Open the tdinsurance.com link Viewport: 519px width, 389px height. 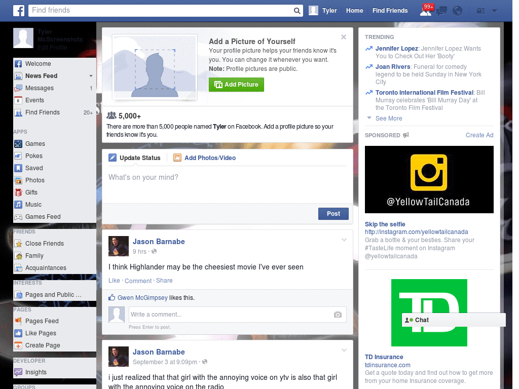point(387,365)
